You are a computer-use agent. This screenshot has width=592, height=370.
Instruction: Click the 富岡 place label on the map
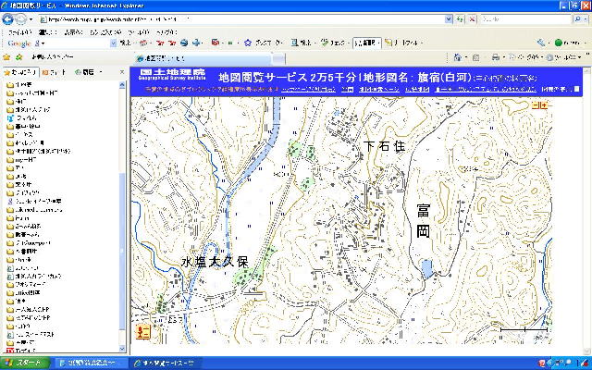pos(424,221)
